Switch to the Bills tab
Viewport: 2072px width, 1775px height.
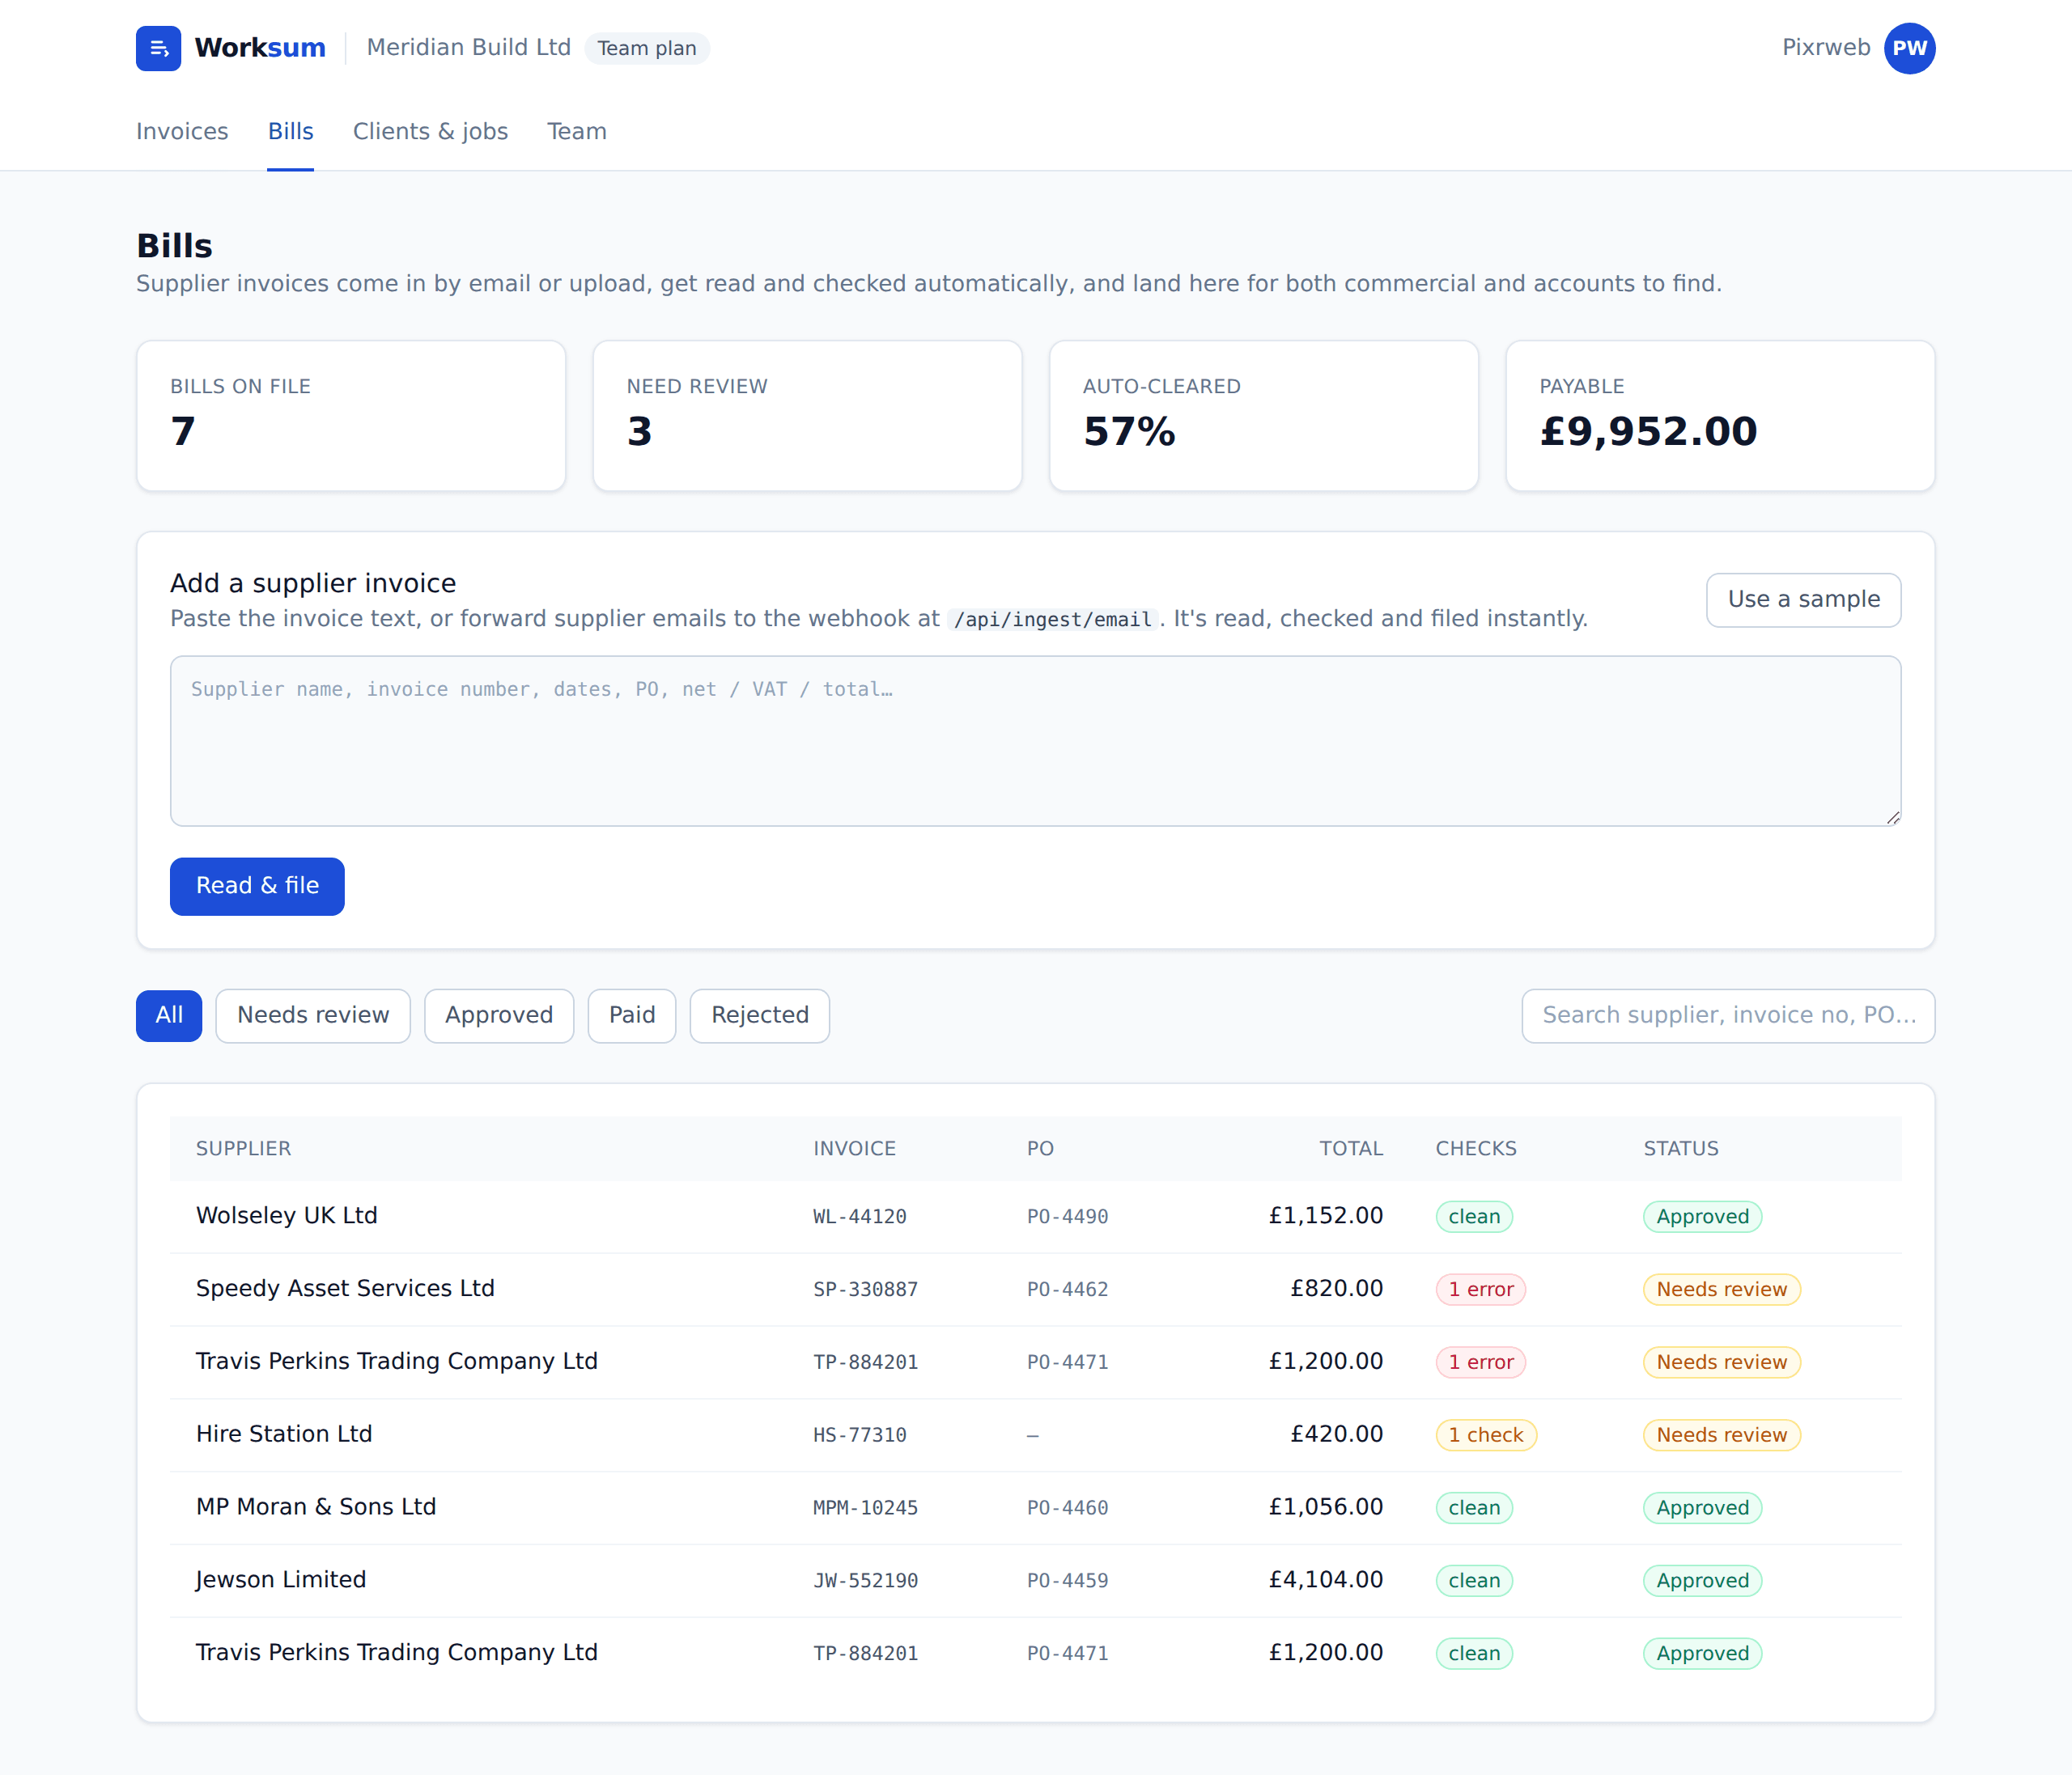click(290, 131)
